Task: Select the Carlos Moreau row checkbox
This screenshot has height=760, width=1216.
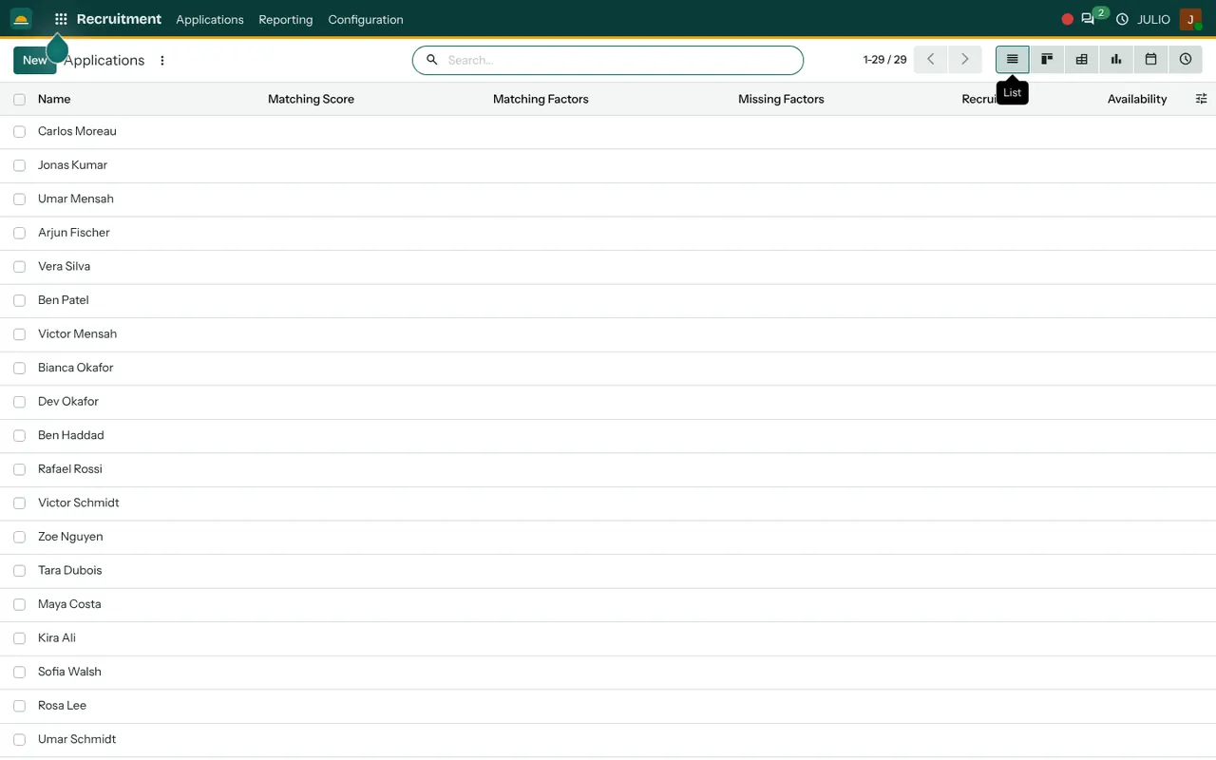Action: (19, 132)
